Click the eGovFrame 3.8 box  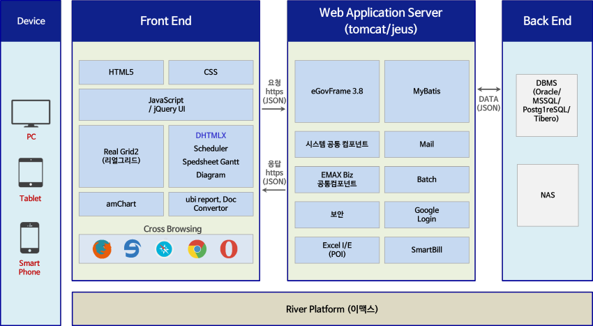click(337, 91)
